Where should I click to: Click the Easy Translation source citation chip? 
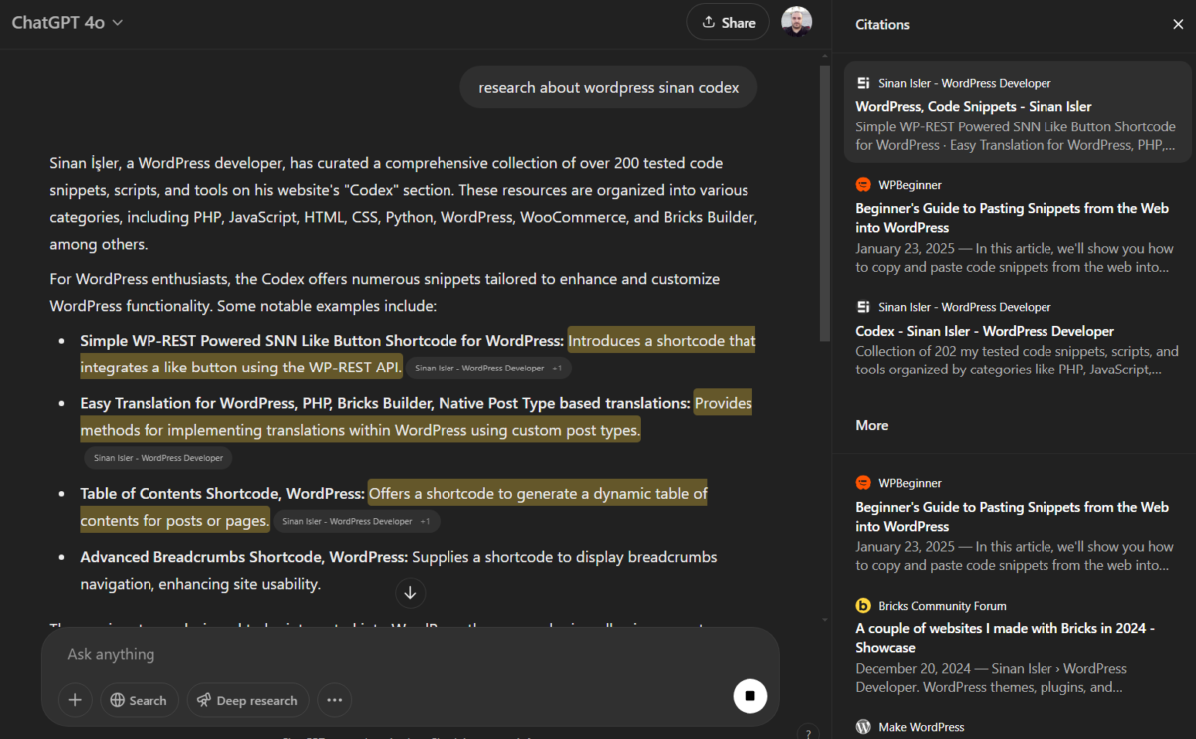[x=158, y=458]
